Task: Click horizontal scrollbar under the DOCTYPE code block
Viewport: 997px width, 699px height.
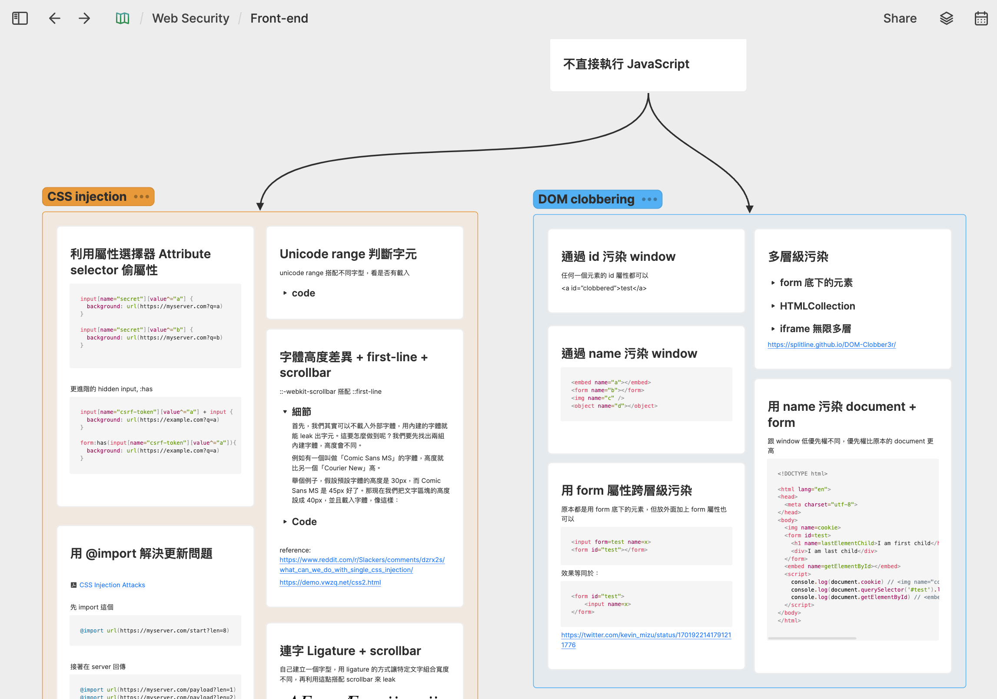Action: [x=812, y=638]
